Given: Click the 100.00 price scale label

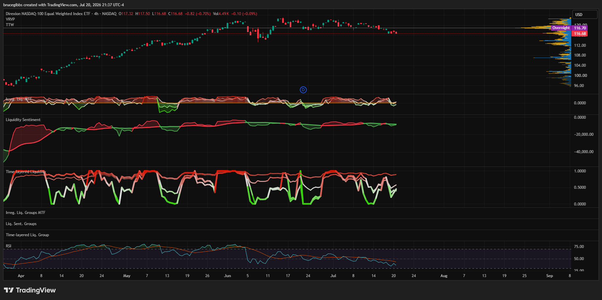Looking at the screenshot, I should click(x=580, y=76).
